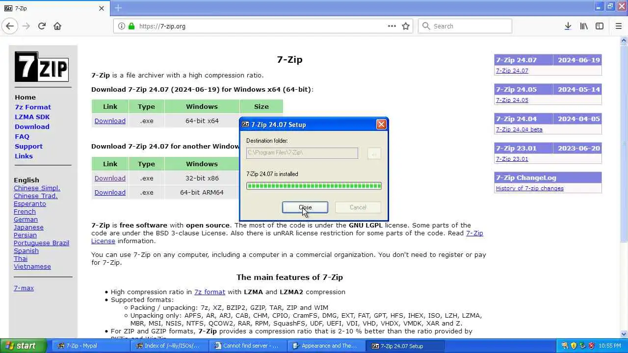This screenshot has height=353, width=628.
Task: Click the 7-ZIP logo image
Action: click(41, 67)
